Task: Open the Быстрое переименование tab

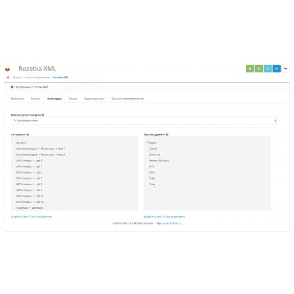Action: [x=128, y=98]
